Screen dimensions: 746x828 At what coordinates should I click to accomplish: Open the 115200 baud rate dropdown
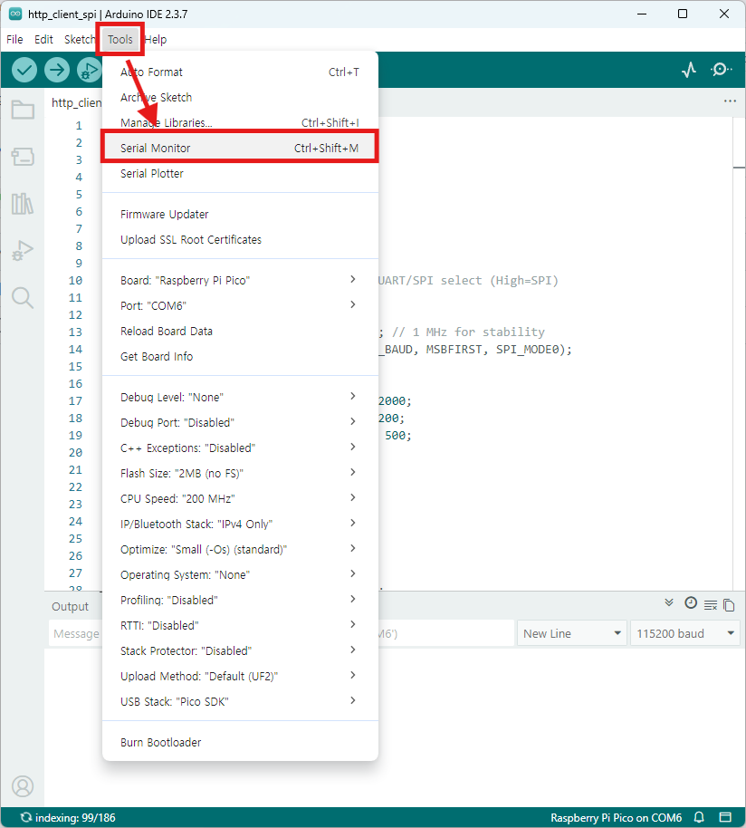tap(684, 633)
